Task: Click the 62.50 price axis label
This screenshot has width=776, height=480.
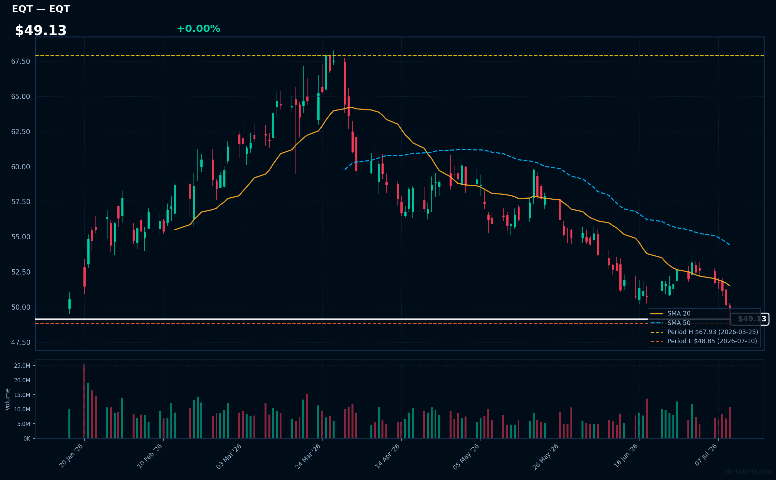Action: point(21,132)
